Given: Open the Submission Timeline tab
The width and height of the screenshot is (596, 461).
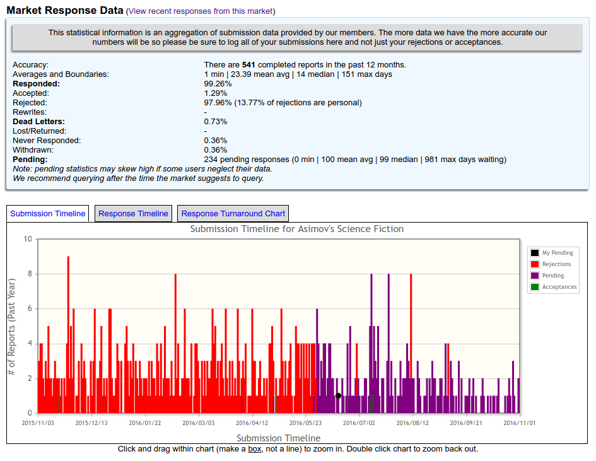Looking at the screenshot, I should coord(47,214).
